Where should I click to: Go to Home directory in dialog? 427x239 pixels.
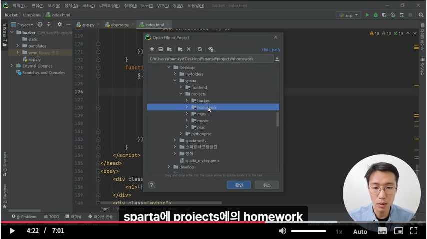coord(152,49)
